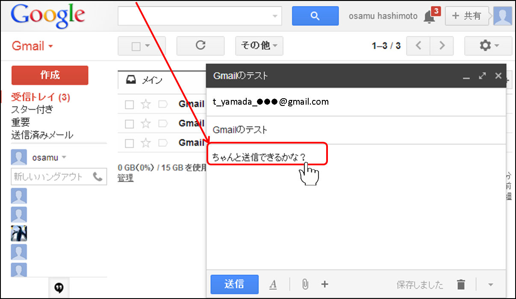Click the red 作成 compose button

pos(50,75)
